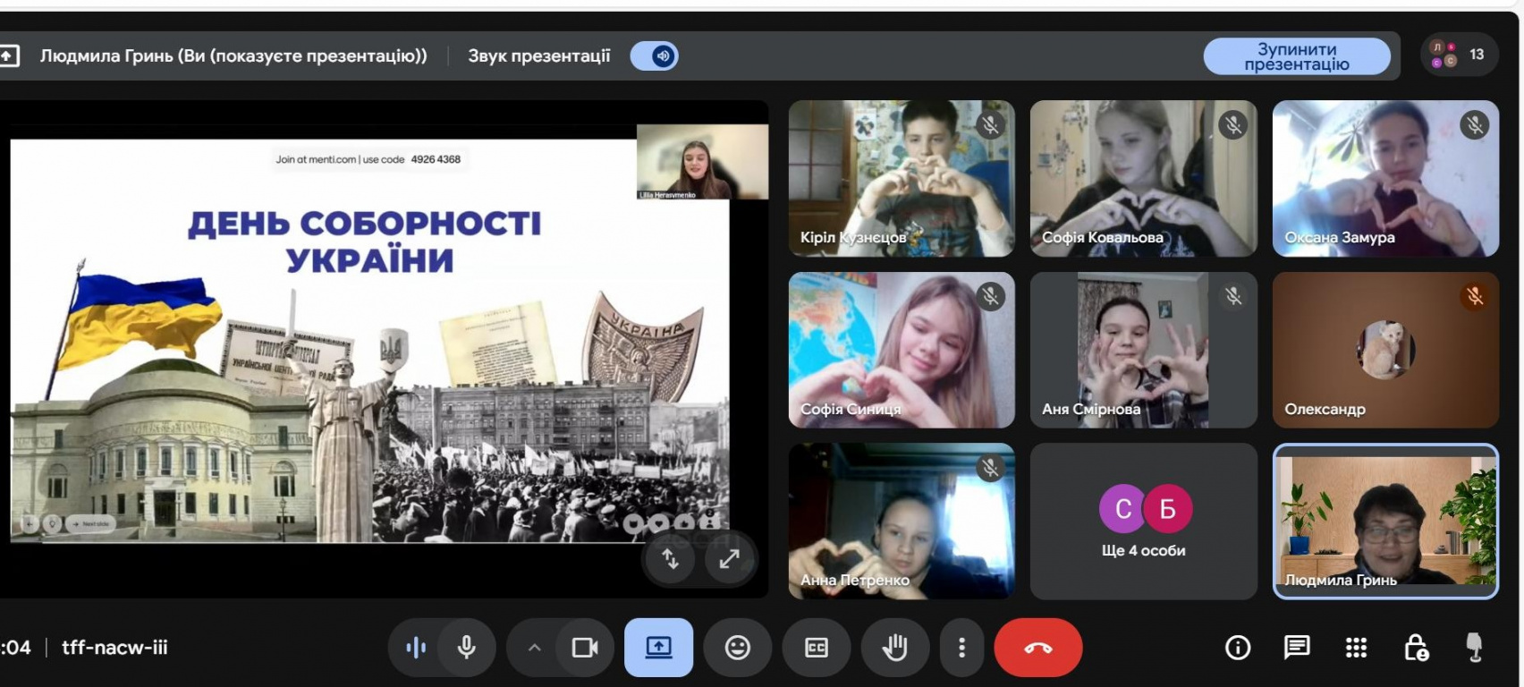Open the activities grid icon

coord(1356,648)
